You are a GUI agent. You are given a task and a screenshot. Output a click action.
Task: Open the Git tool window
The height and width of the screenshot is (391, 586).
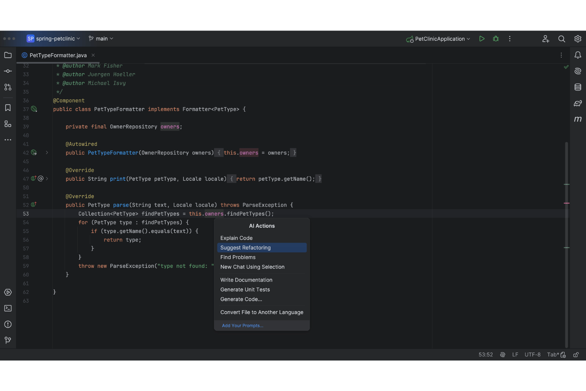pos(8,340)
